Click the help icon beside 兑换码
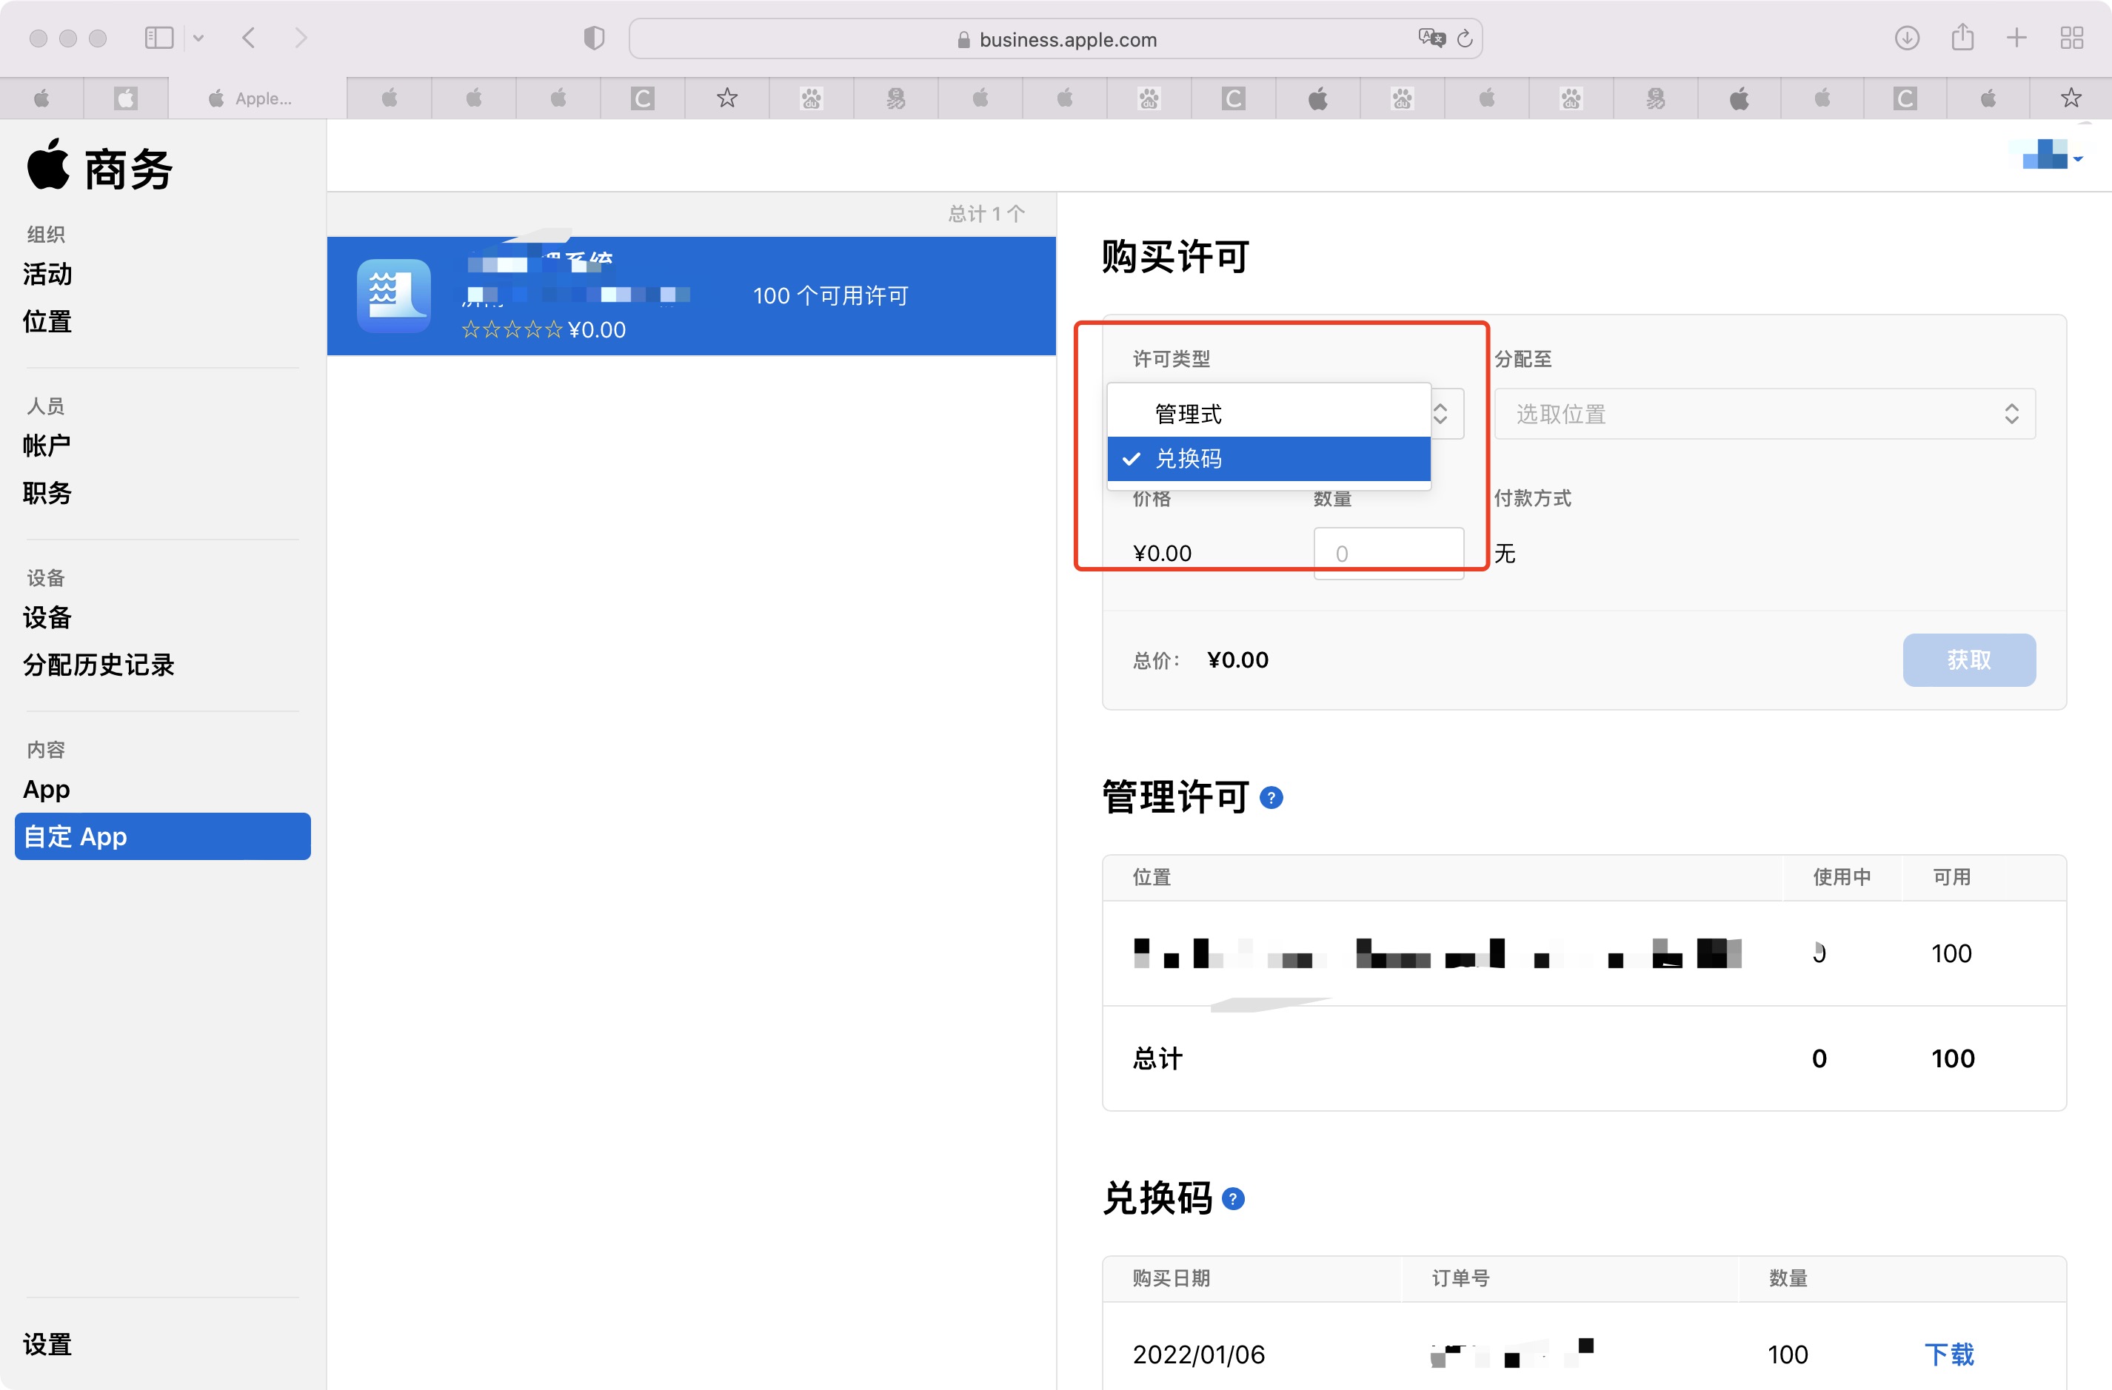Viewport: 2112px width, 1390px height. 1232,1198
